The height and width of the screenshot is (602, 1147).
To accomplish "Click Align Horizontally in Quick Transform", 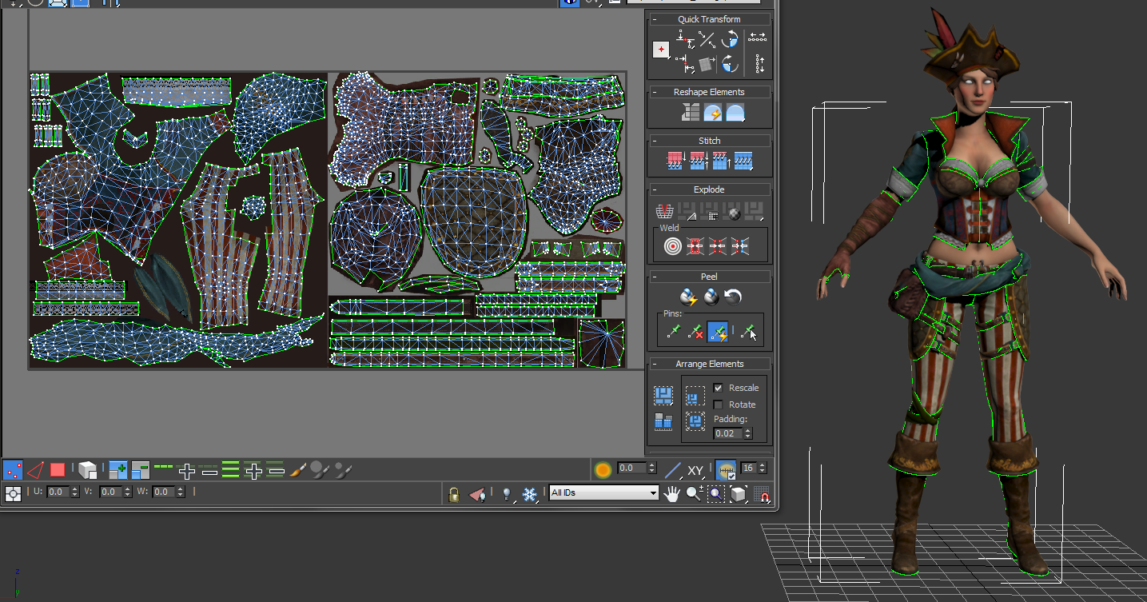I will (684, 38).
